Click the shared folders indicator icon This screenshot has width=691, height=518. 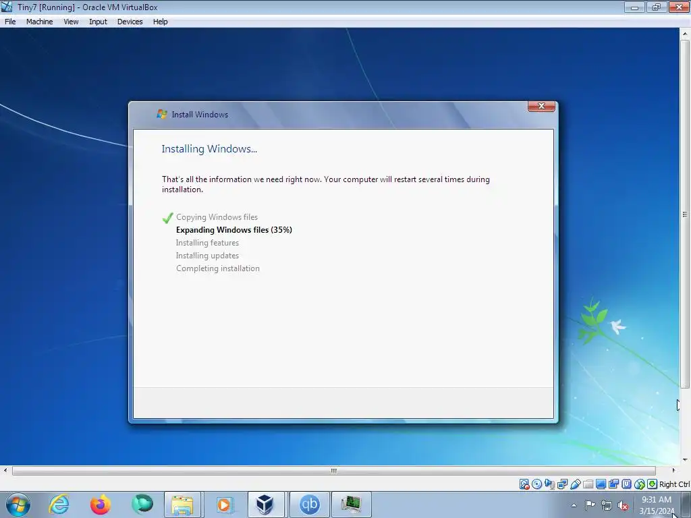[x=588, y=484]
